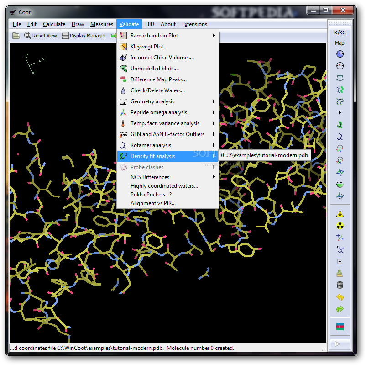Expand the Peptide omega analysis submenu arrow
The height and width of the screenshot is (365, 366).
tap(214, 112)
